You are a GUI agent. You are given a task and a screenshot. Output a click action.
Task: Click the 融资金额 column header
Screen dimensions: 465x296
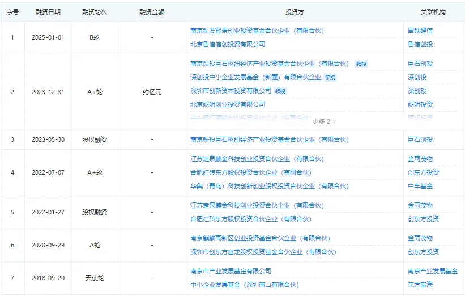click(152, 12)
